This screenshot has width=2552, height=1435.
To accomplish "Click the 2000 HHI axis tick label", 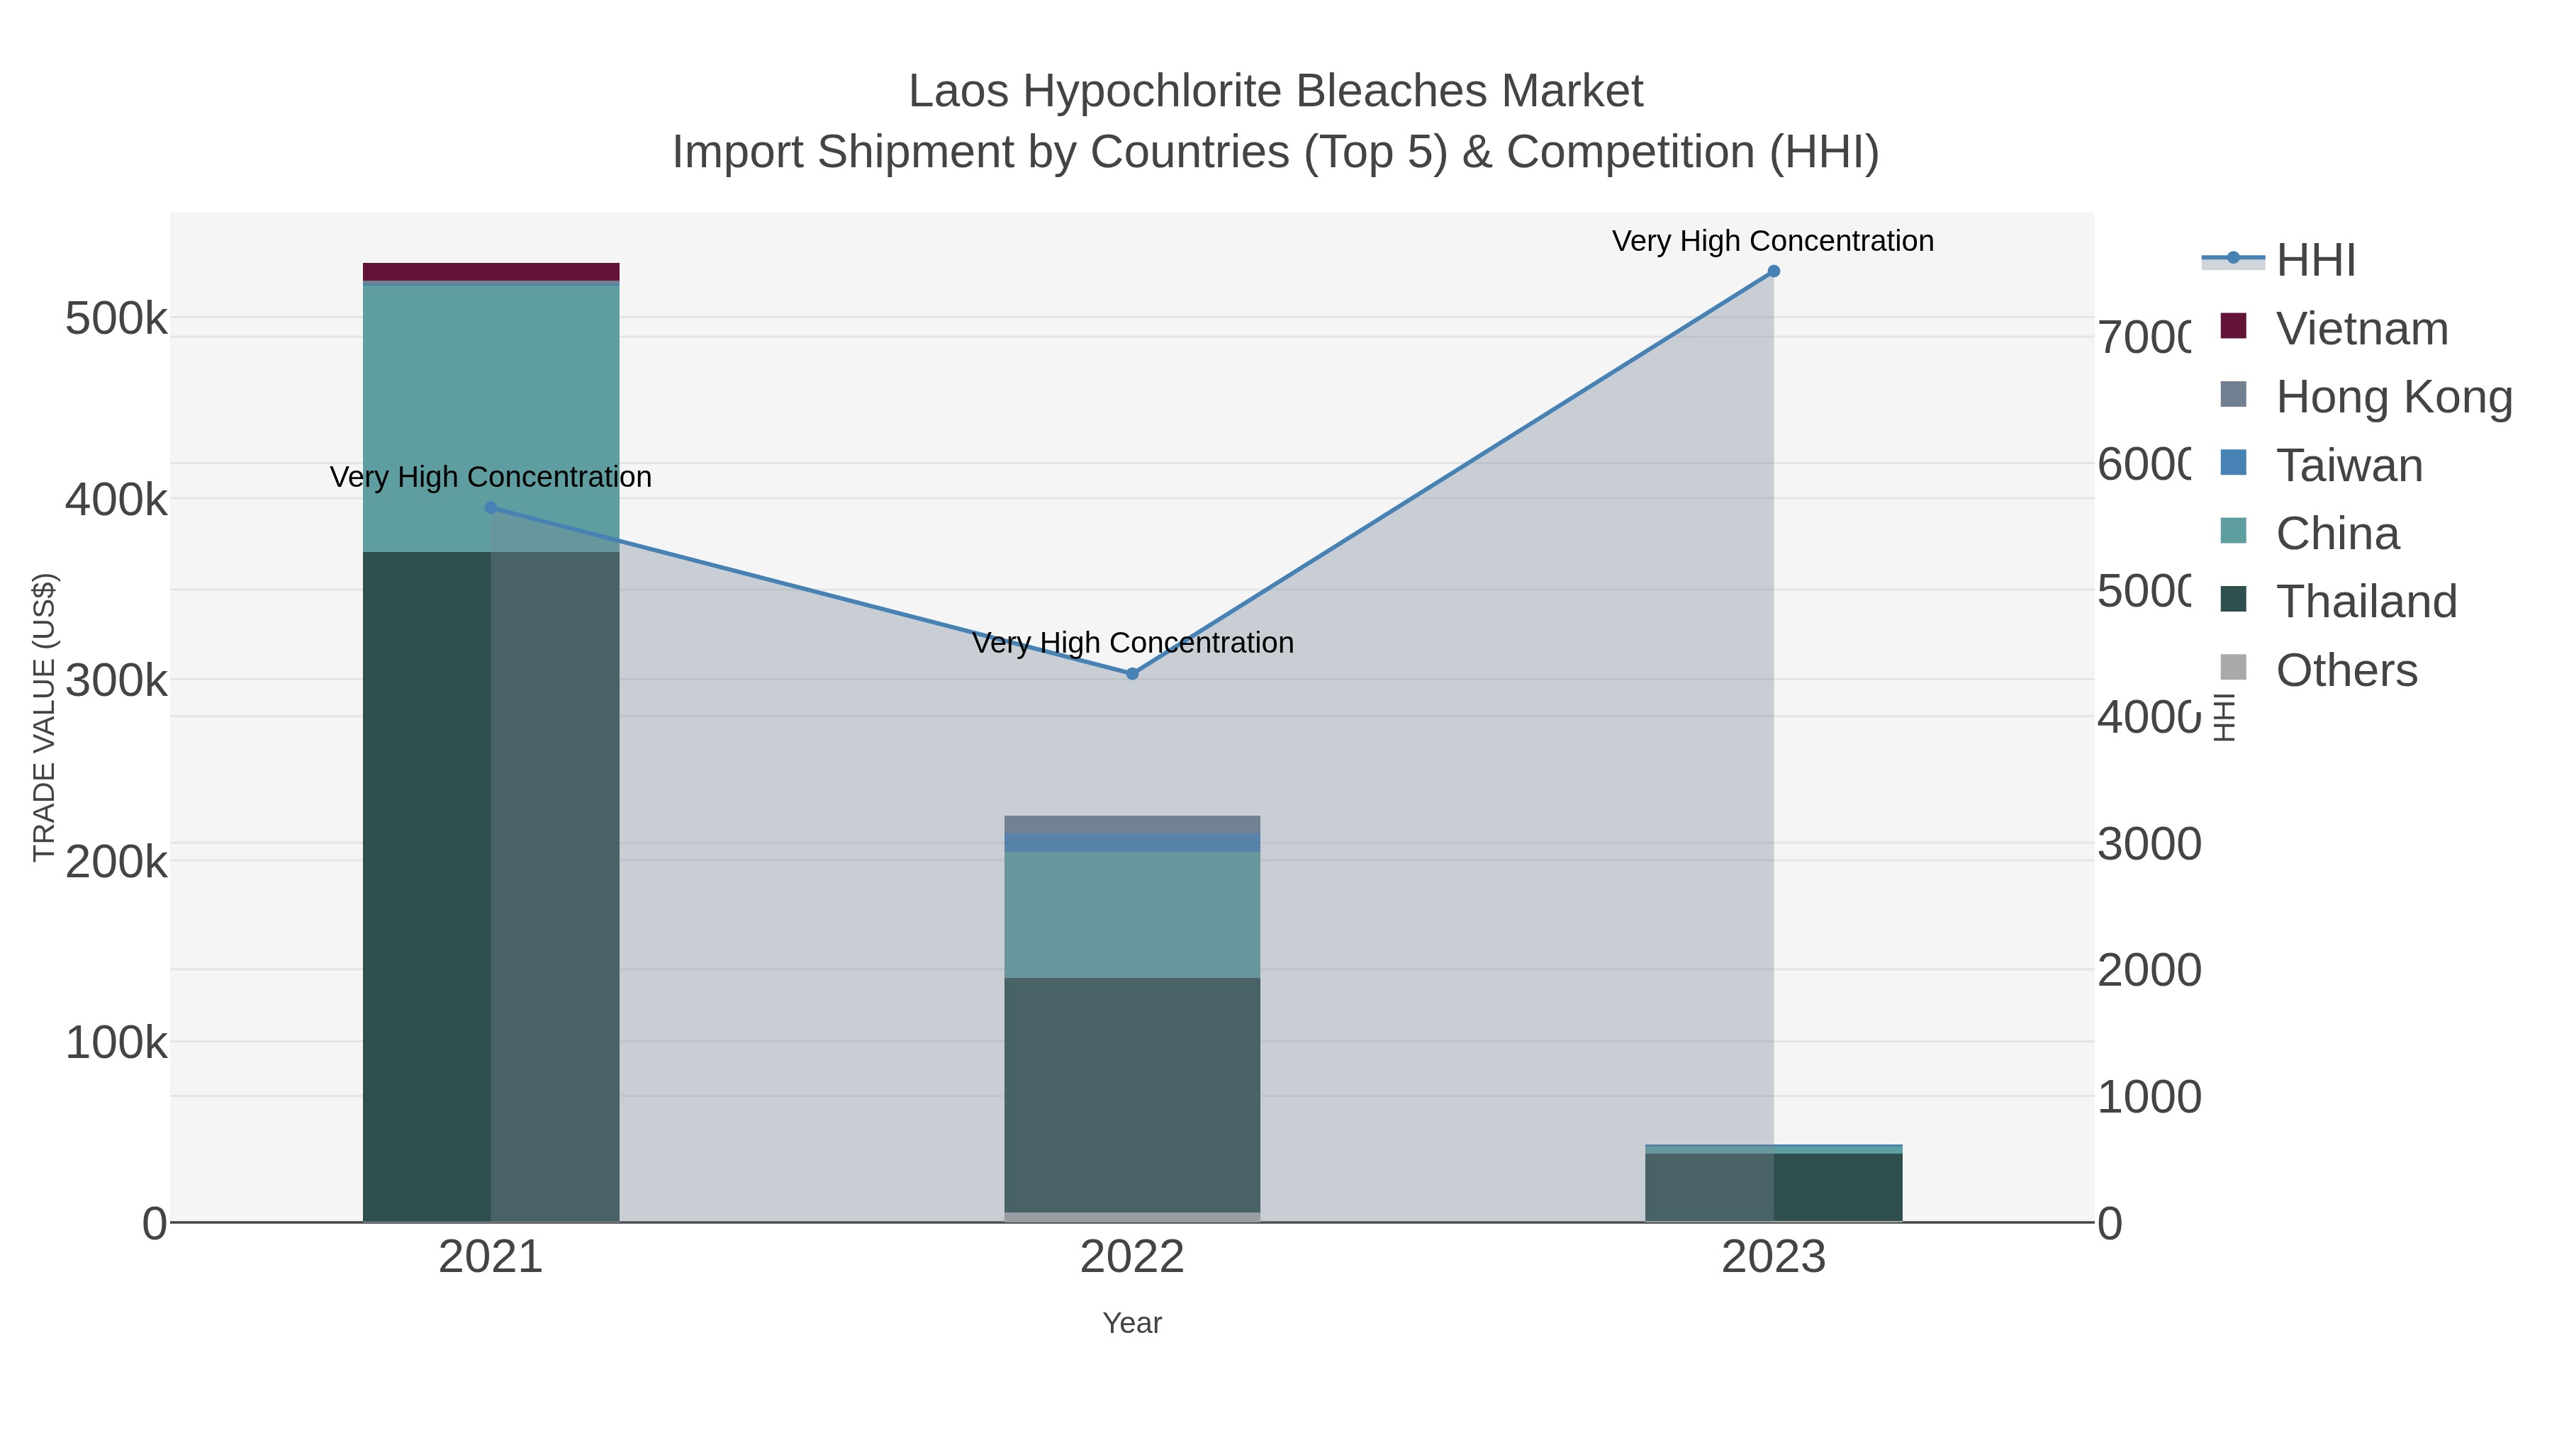I will tap(2150, 971).
